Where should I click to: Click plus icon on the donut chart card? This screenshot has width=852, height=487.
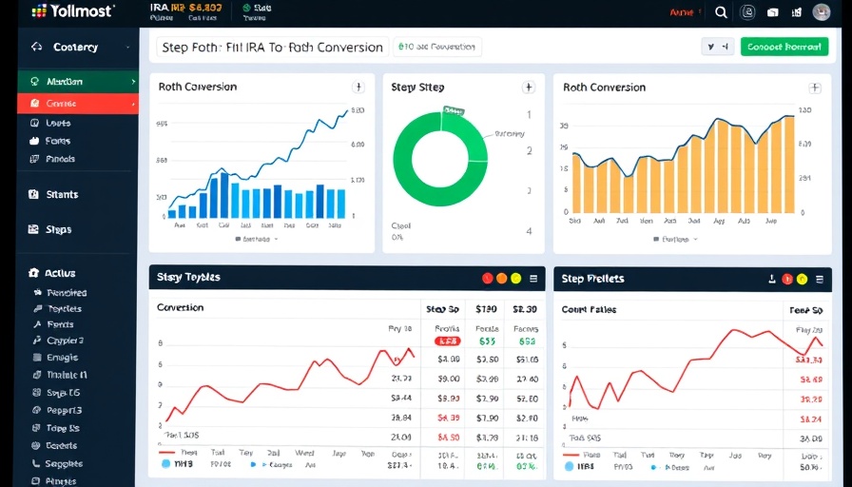[528, 87]
